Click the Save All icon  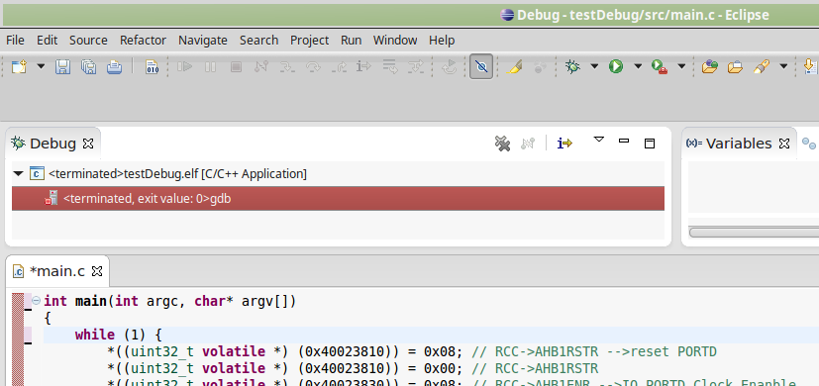click(89, 67)
